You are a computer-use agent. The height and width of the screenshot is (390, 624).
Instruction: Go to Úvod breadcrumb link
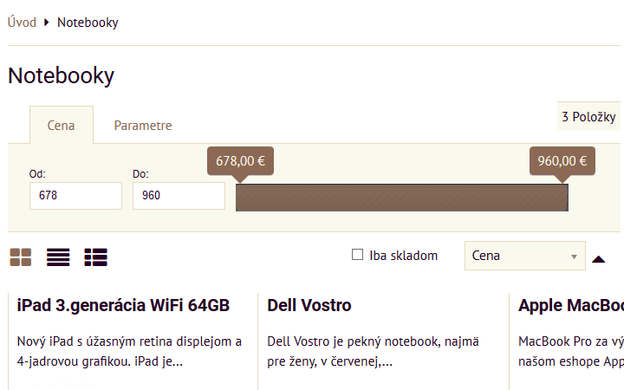coord(22,23)
